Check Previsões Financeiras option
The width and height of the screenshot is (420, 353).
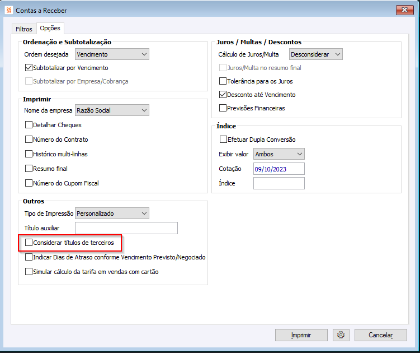click(x=223, y=108)
